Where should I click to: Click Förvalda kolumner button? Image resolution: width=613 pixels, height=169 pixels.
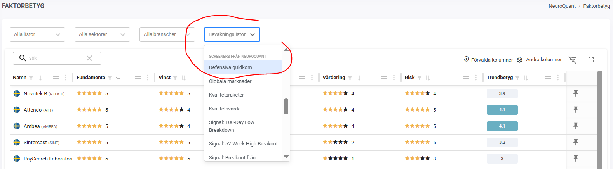coord(488,60)
